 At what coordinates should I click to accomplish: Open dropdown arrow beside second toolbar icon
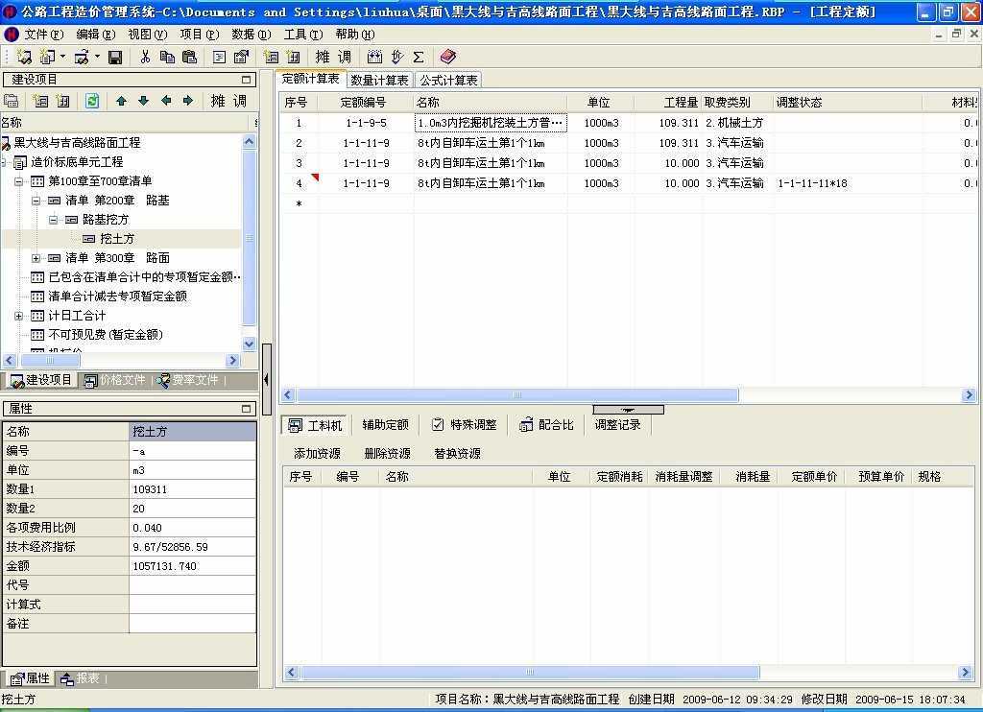[62, 57]
